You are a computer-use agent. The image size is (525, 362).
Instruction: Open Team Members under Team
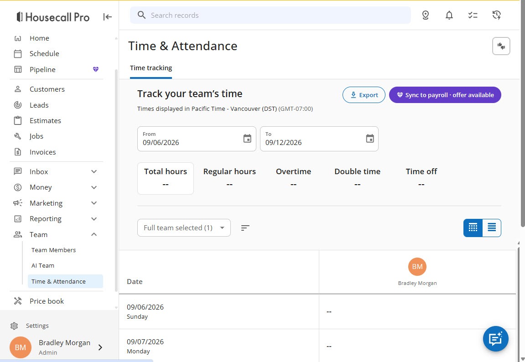[53, 250]
